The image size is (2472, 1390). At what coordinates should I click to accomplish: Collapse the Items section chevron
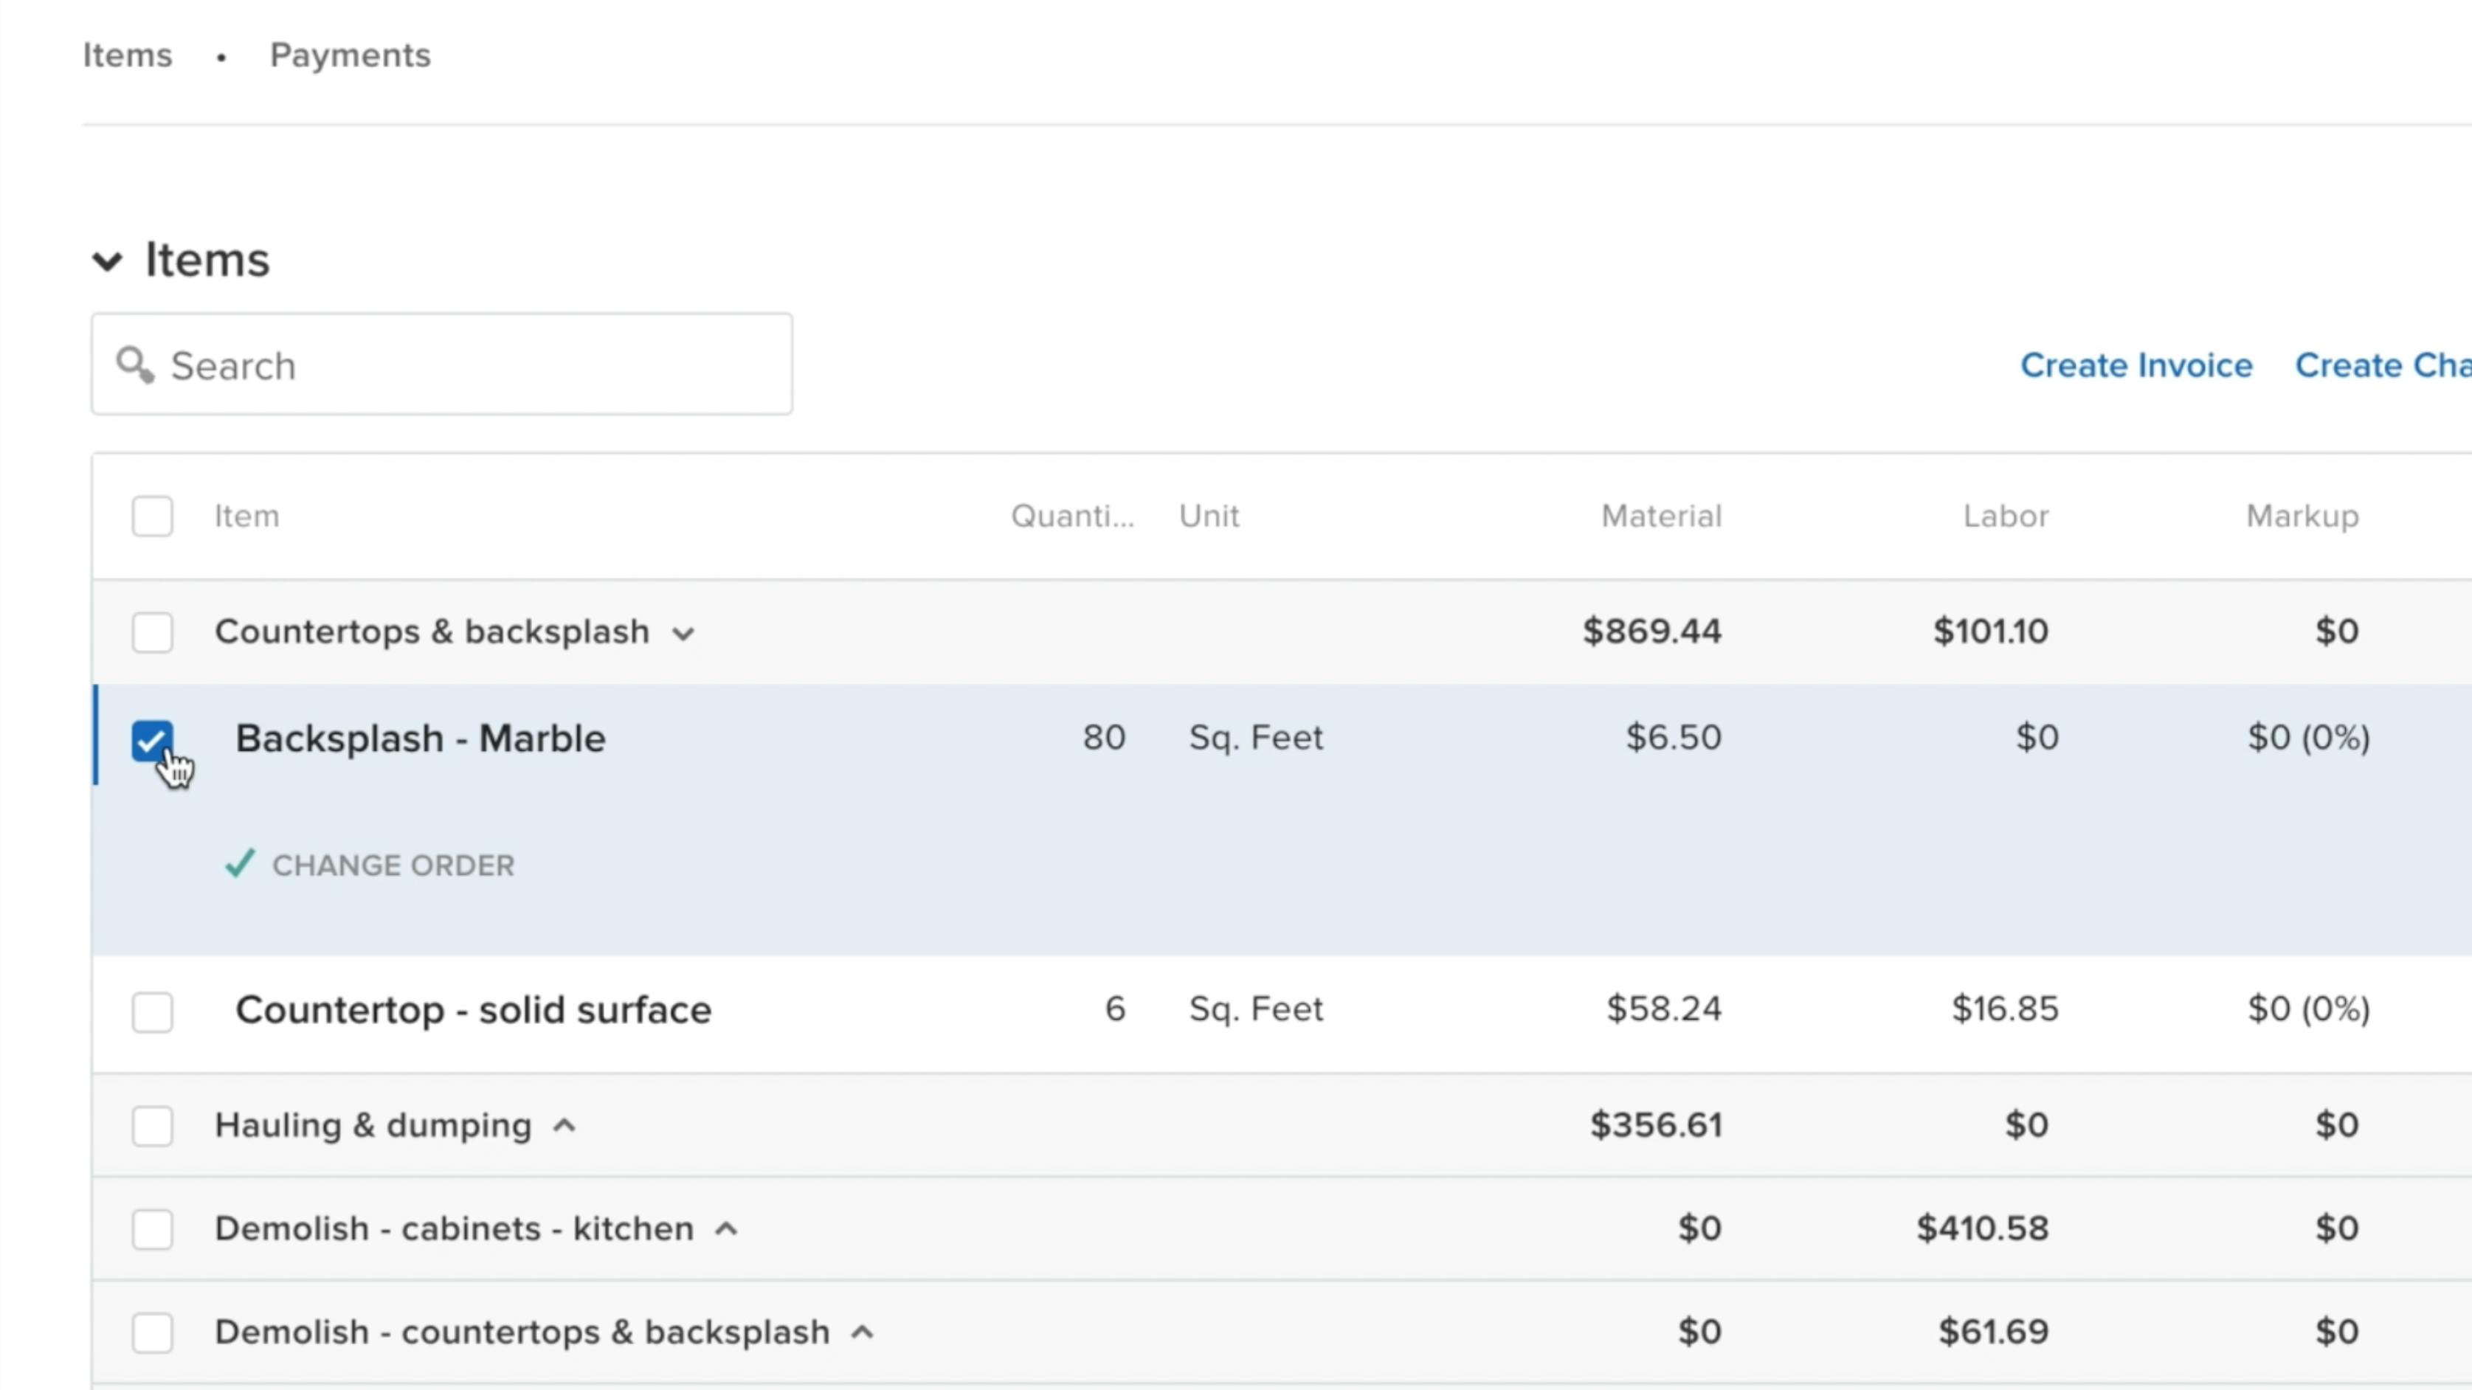(x=108, y=261)
